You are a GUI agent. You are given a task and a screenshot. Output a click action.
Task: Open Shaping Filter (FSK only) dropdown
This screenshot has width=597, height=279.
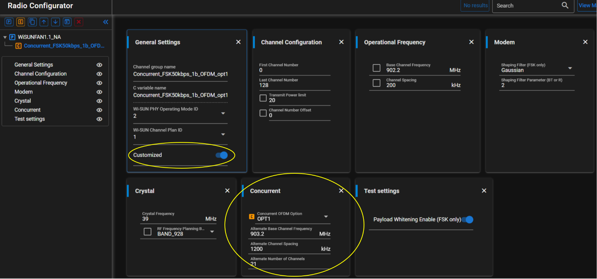tap(570, 68)
